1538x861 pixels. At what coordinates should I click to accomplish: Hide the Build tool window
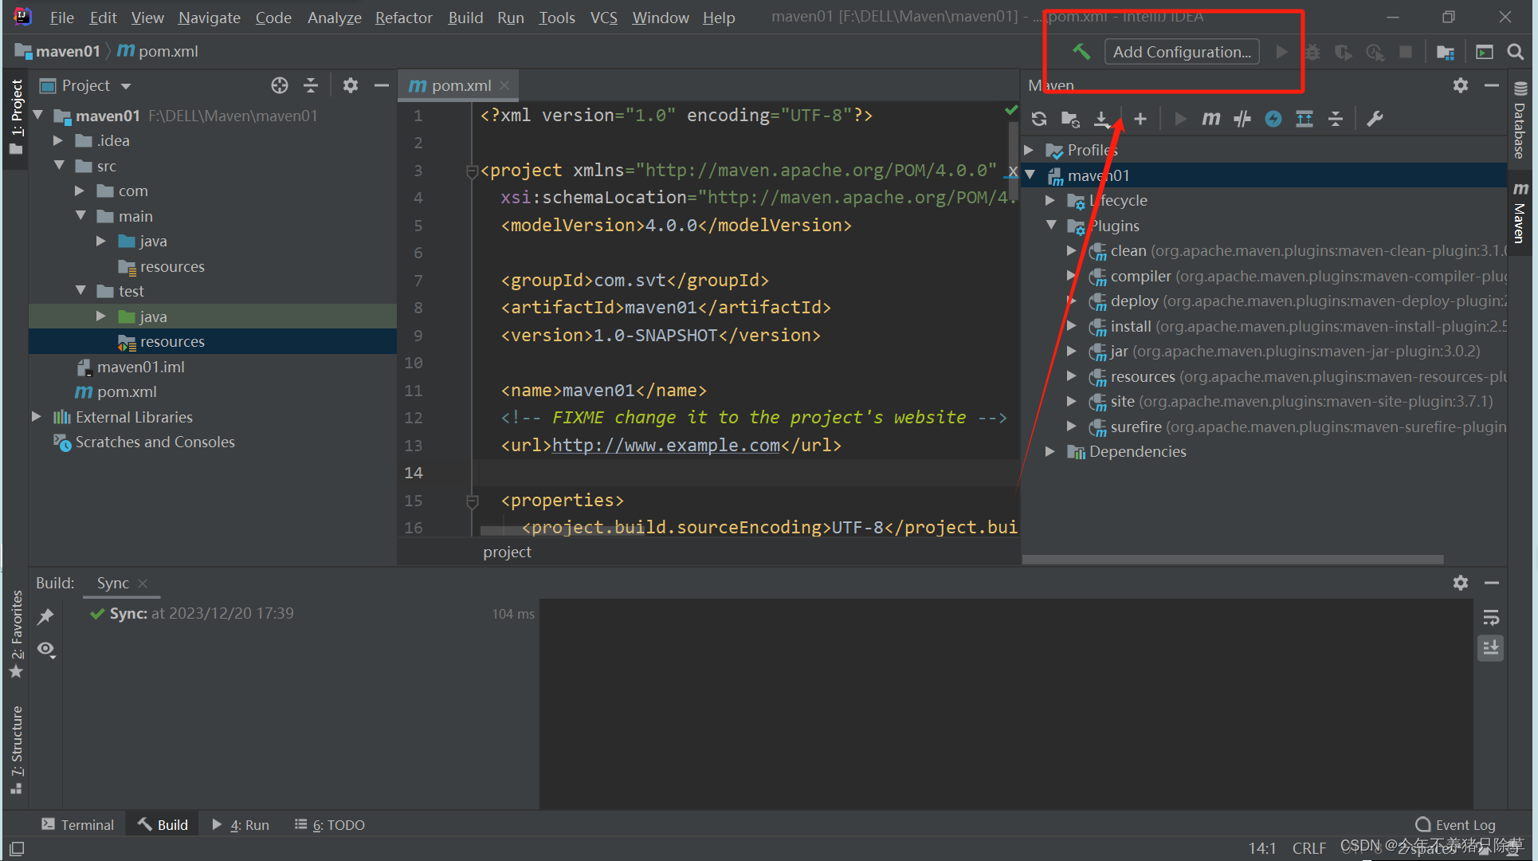[1492, 583]
